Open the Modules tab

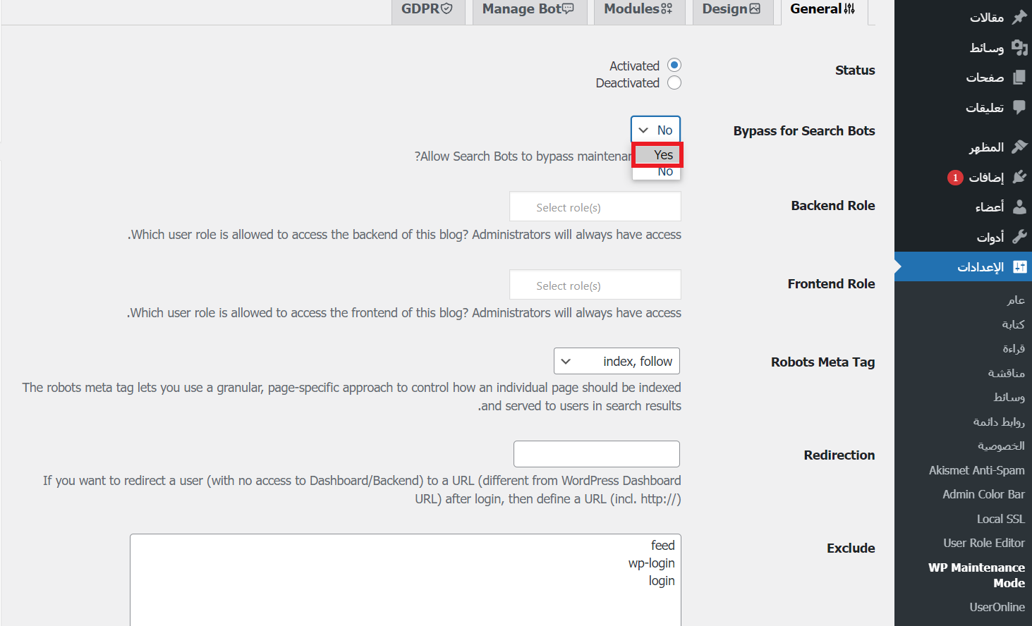(x=638, y=10)
